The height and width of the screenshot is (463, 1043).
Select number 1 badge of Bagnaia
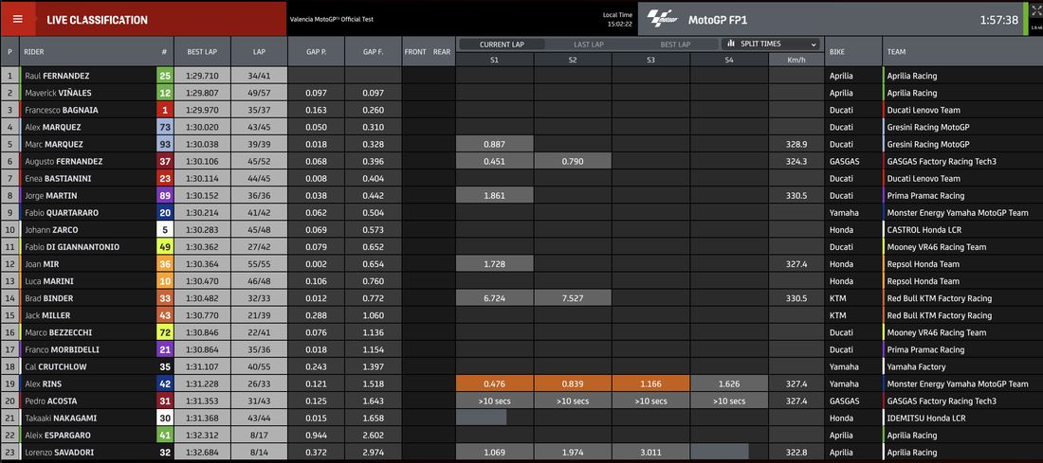coord(165,110)
